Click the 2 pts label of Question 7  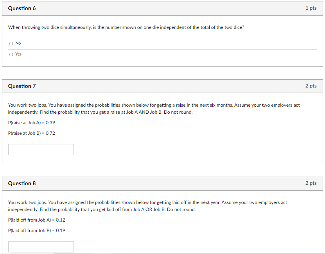[311, 86]
